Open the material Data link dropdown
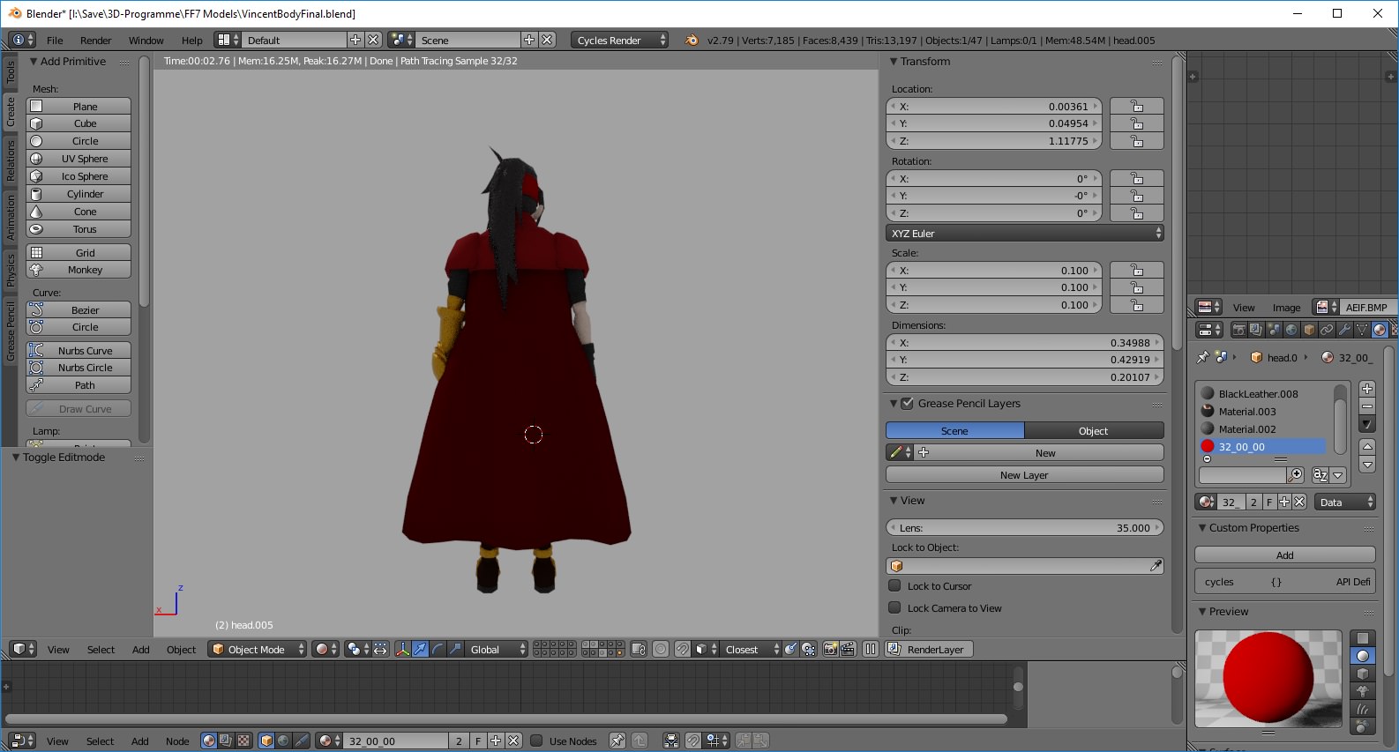 coord(1344,503)
